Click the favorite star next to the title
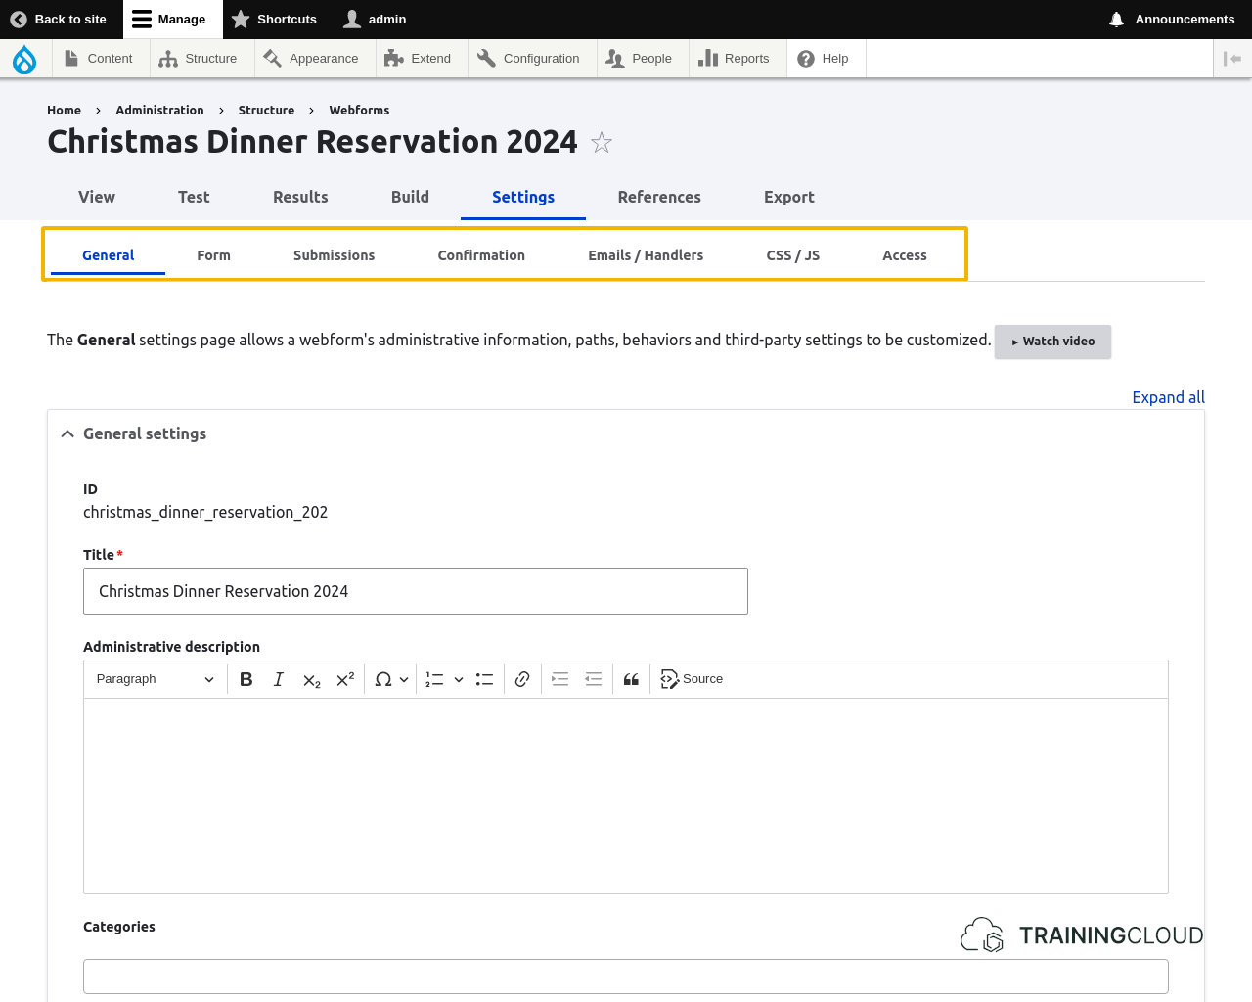The height and width of the screenshot is (1002, 1252). (602, 143)
